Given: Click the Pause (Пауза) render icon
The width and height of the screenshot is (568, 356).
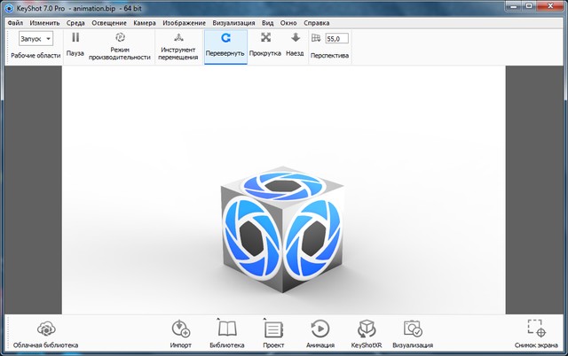Looking at the screenshot, I should point(75,39).
